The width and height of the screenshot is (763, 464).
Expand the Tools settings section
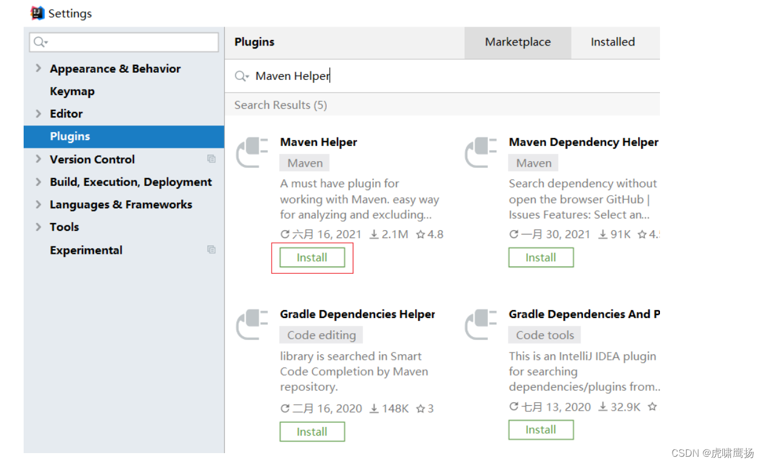pyautogui.click(x=38, y=227)
